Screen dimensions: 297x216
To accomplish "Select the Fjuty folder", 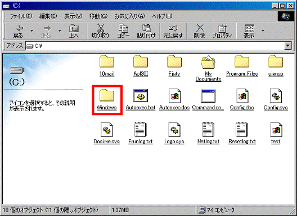I will [174, 66].
